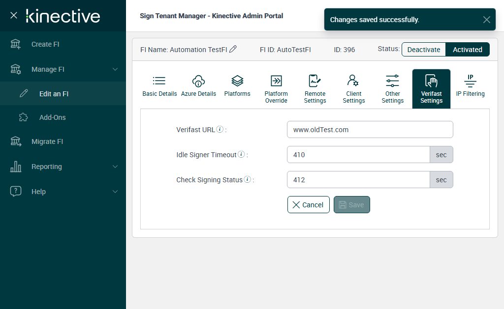Screen dimensions: 504x309
Task: Click the FI ID: AutoTestFI text
Action: pyautogui.click(x=285, y=50)
